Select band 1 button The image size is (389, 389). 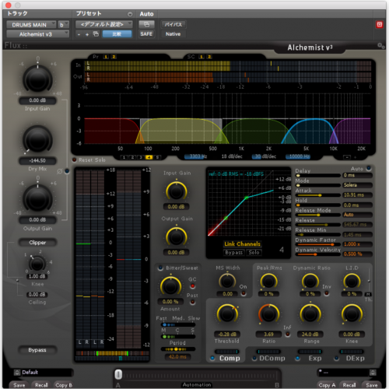[x=124, y=157]
